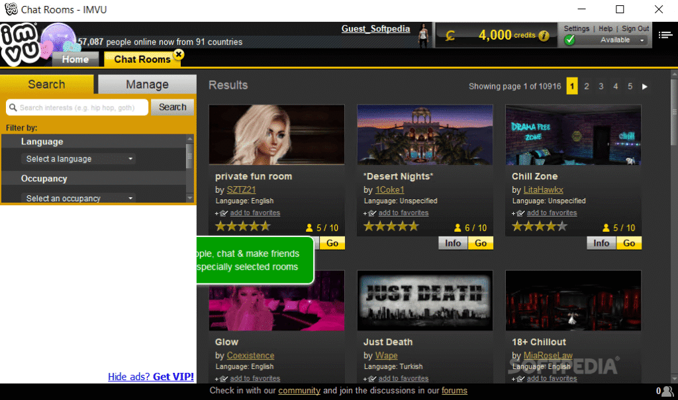This screenshot has height=400, width=678.
Task: Click Sign Out
Action: (635, 28)
